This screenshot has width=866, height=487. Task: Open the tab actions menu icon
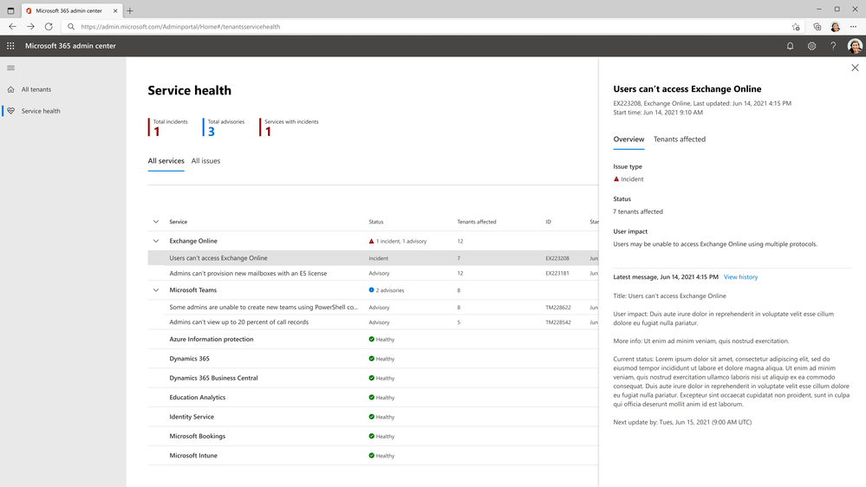[10, 10]
